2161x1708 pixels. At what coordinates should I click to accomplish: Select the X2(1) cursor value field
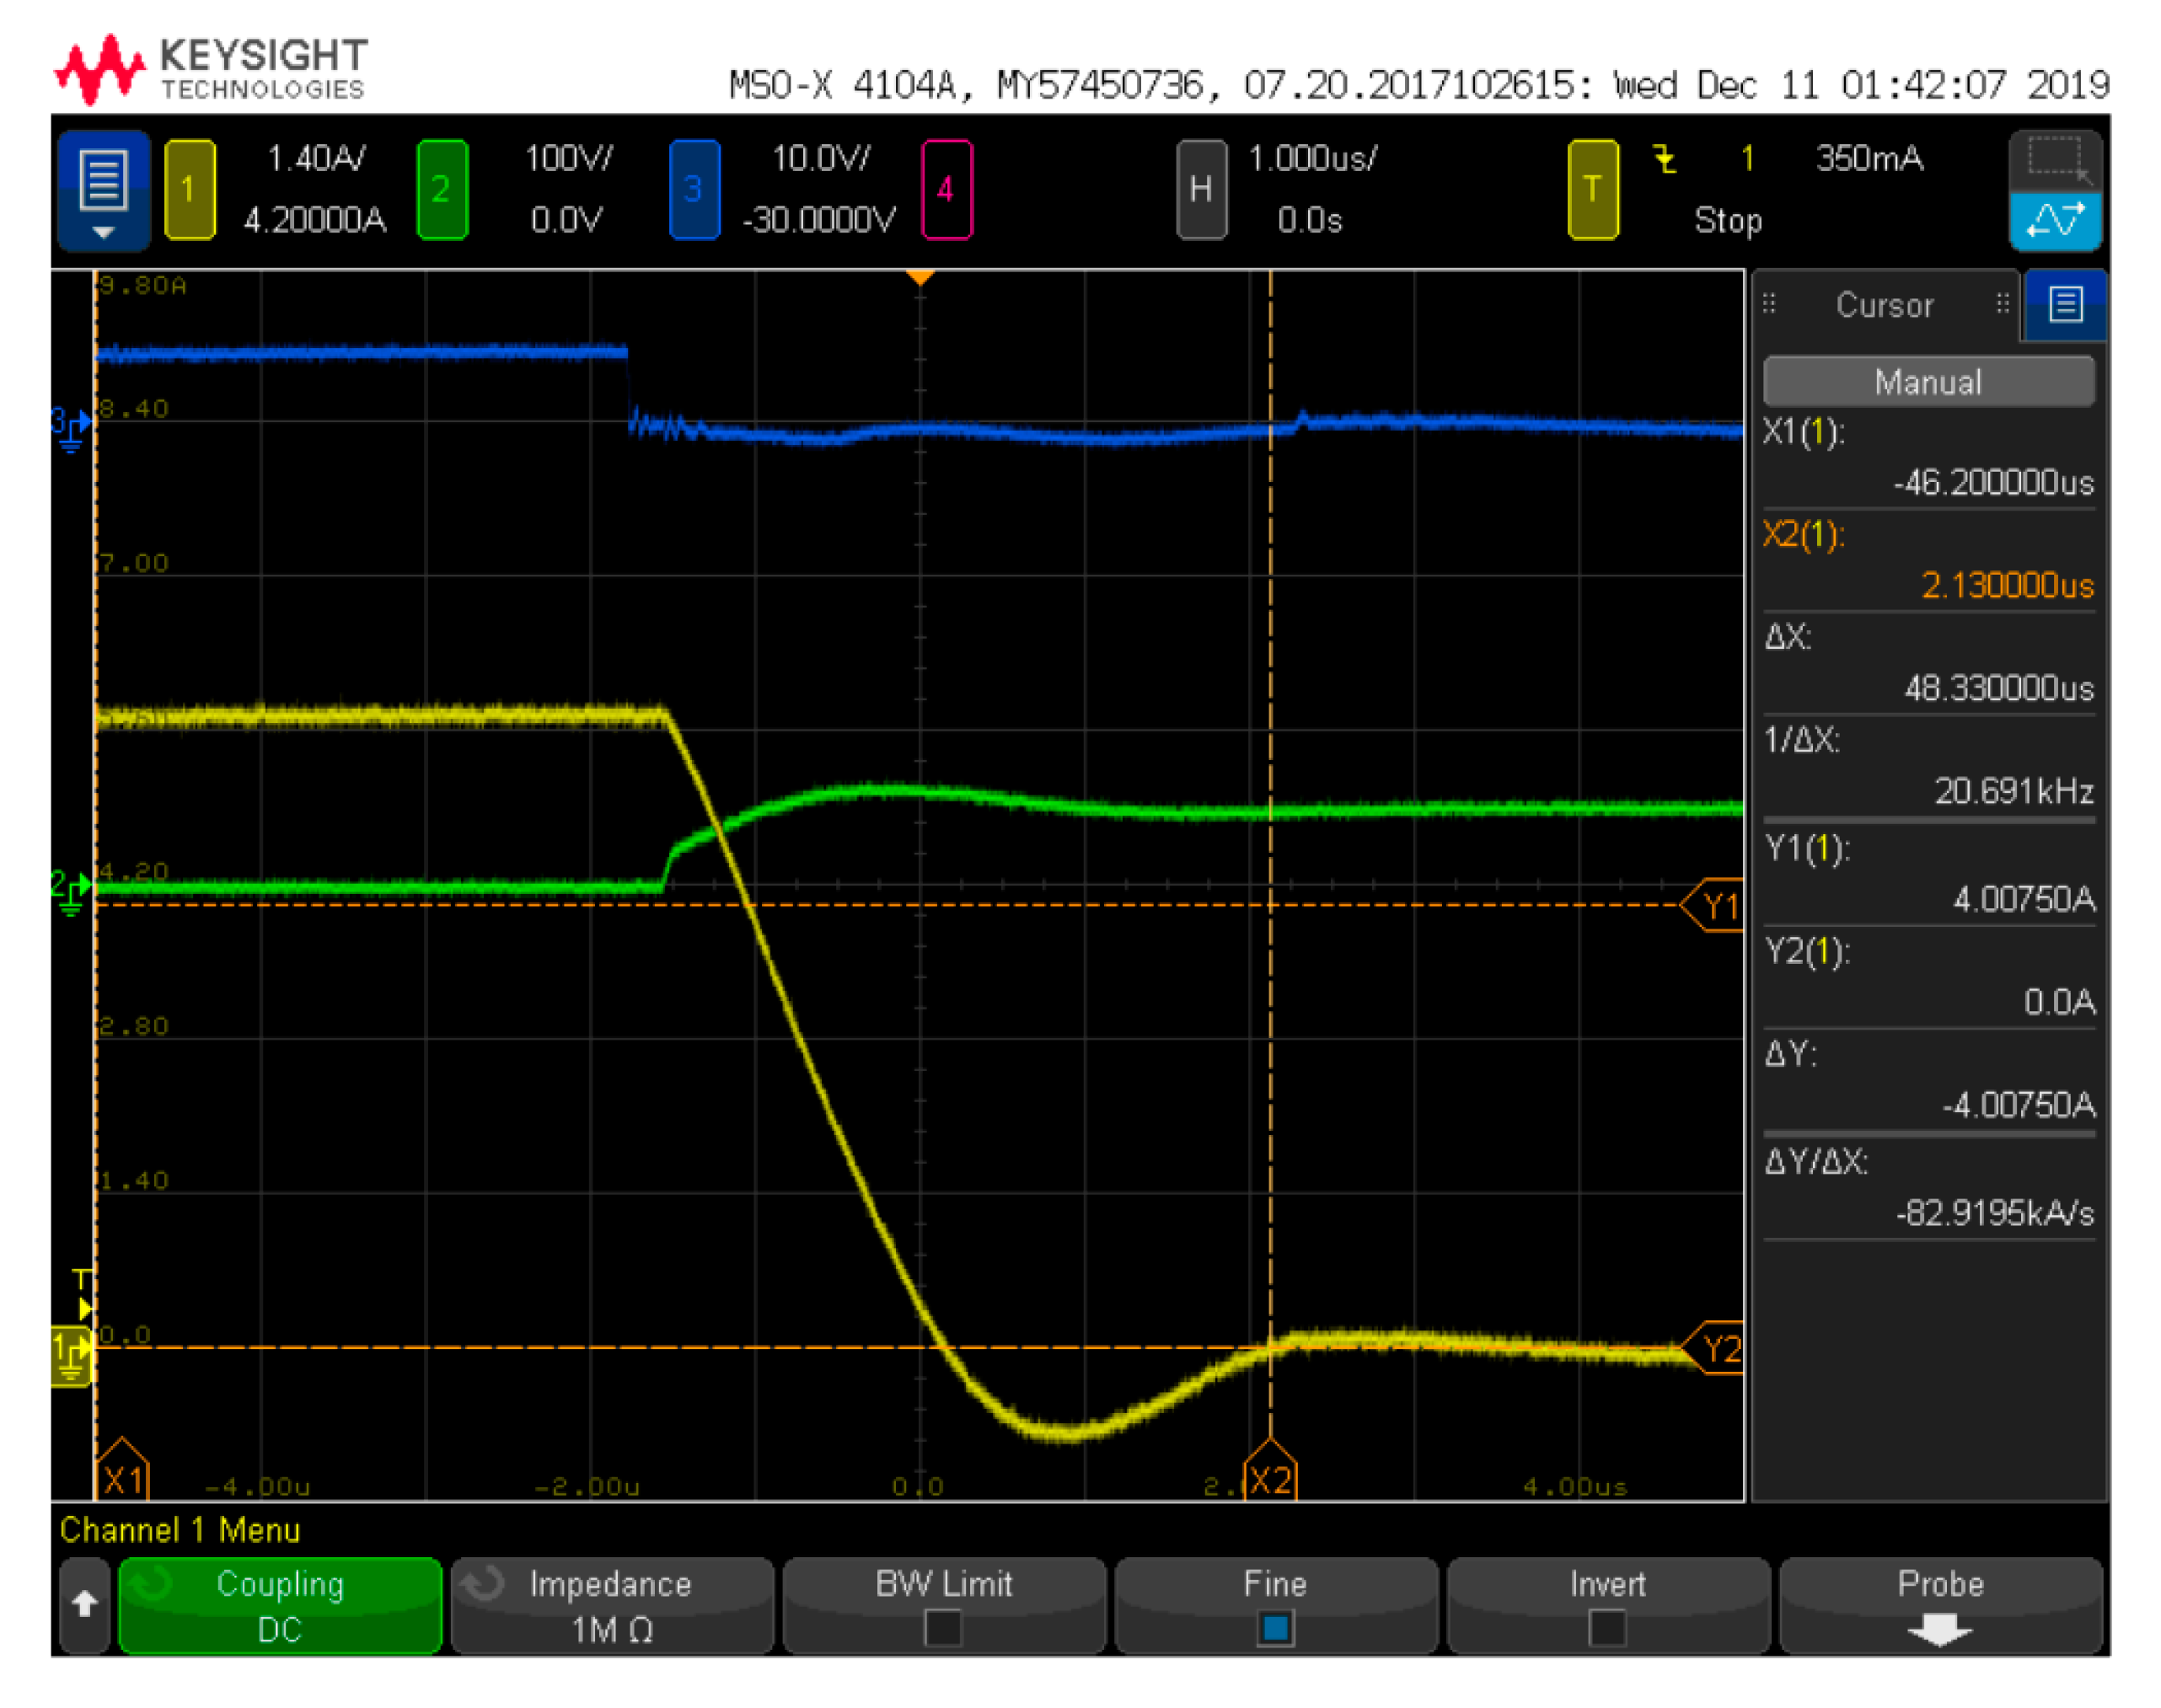tap(1927, 561)
